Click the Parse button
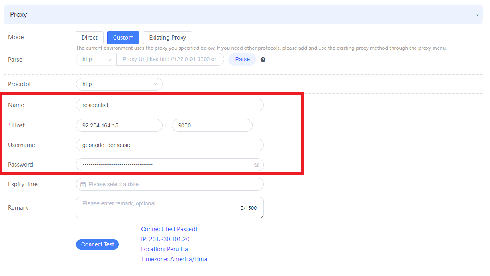 tap(242, 59)
